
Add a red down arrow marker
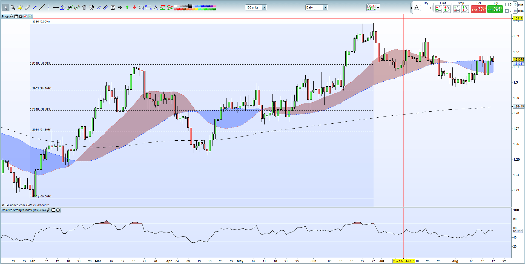[x=134, y=7]
